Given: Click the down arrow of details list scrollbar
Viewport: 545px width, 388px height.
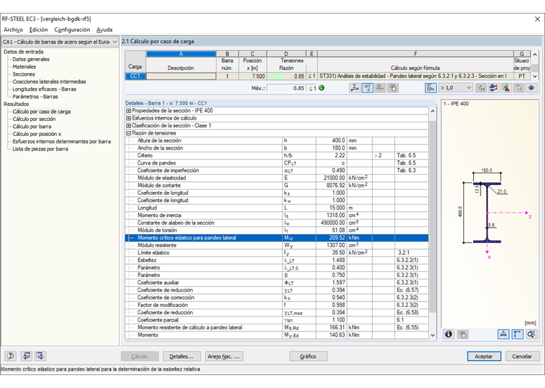Looking at the screenshot, I should click(x=432, y=335).
